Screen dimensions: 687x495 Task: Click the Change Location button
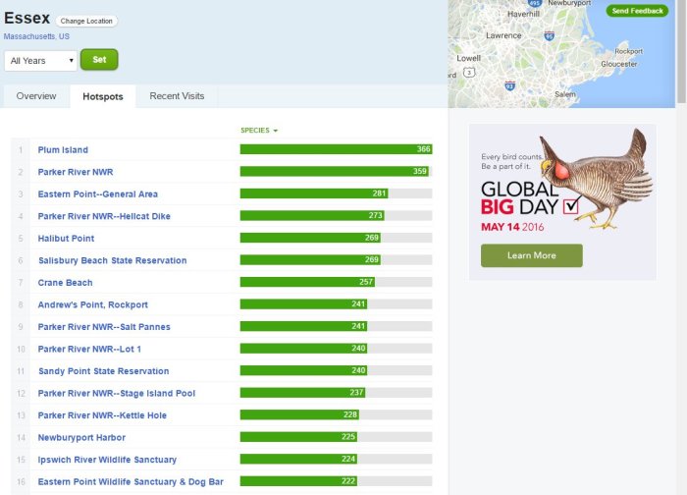[86, 21]
